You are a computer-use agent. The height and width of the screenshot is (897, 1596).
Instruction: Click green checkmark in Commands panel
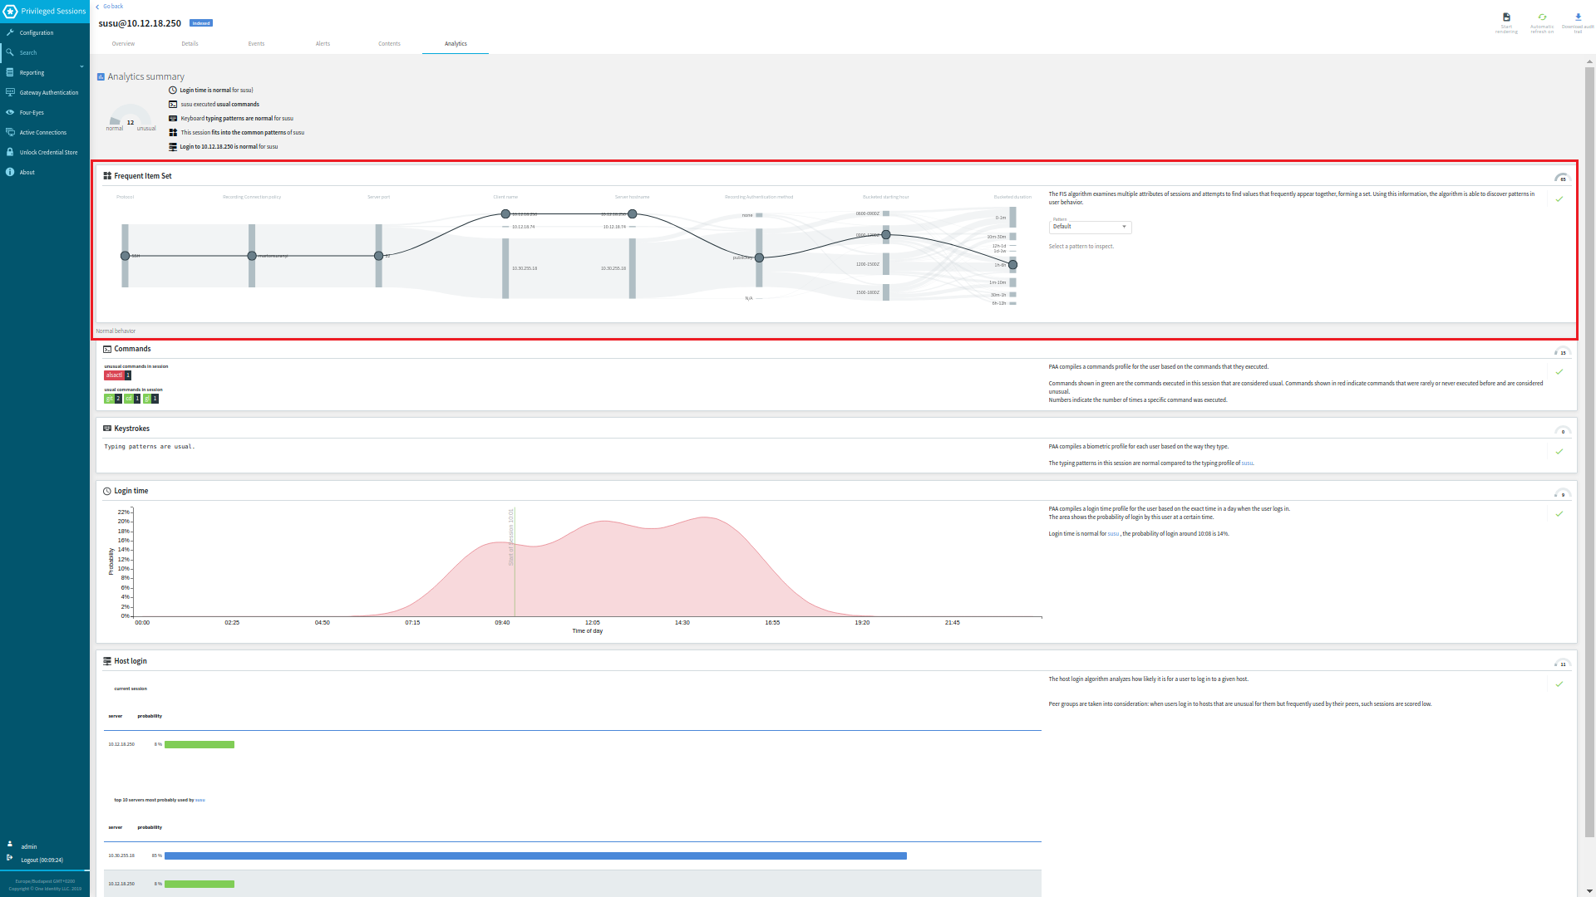[1559, 372]
